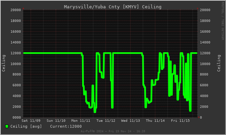Click the Wed 11/13 date label
This screenshot has width=226, height=135.
131,121
